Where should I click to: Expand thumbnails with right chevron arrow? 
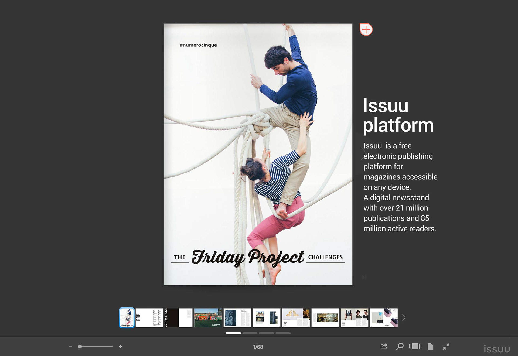pyautogui.click(x=404, y=318)
